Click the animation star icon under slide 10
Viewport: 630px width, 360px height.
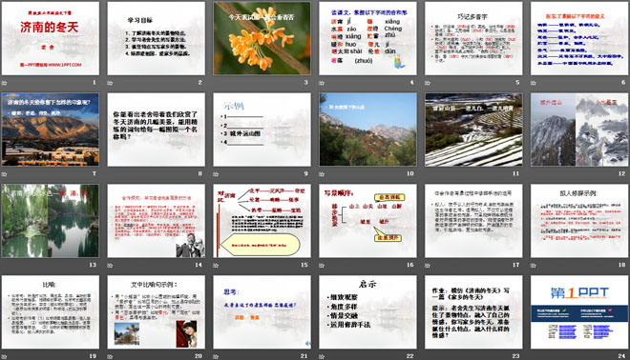[x=322, y=174]
